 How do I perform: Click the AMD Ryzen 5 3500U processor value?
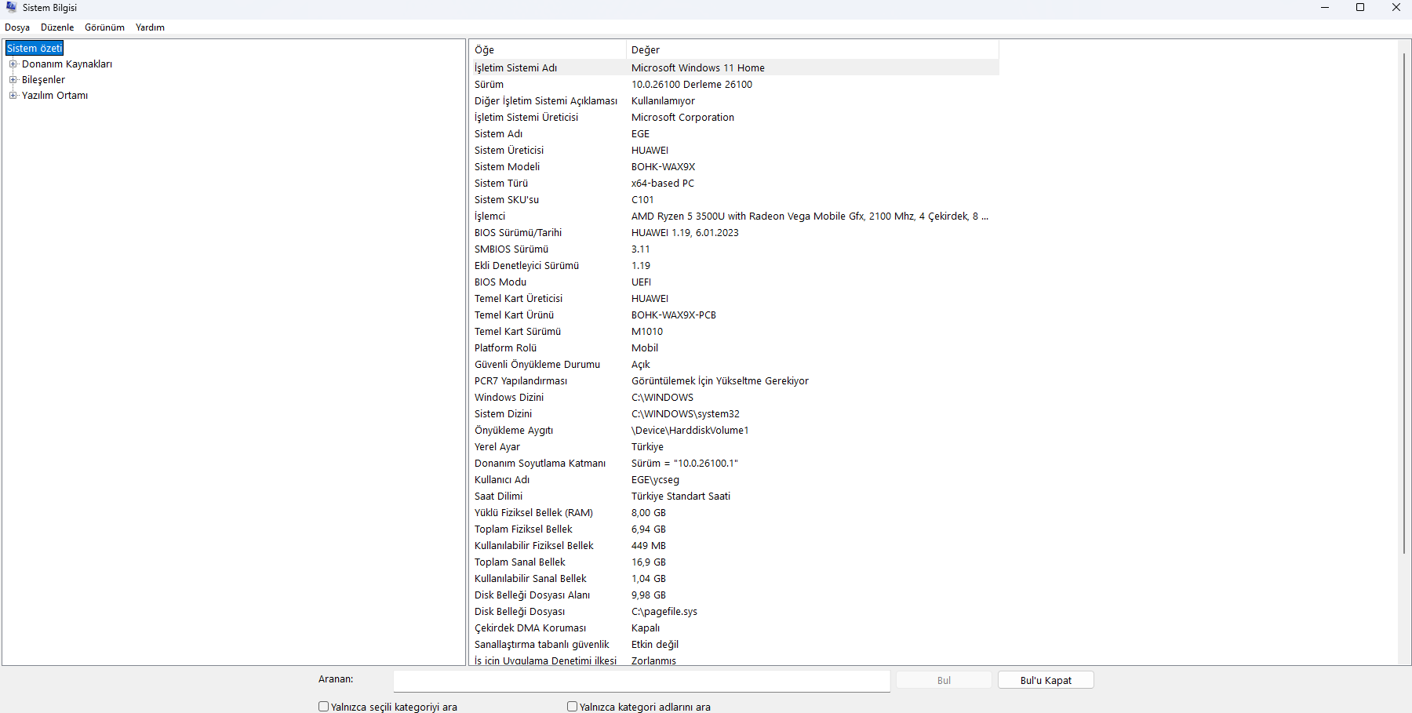click(810, 216)
